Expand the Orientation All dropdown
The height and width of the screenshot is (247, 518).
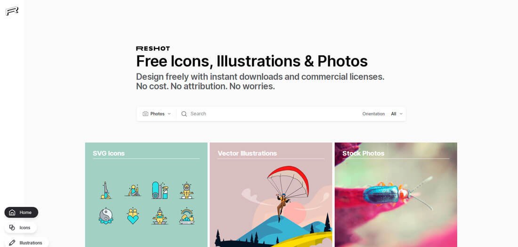[397, 114]
